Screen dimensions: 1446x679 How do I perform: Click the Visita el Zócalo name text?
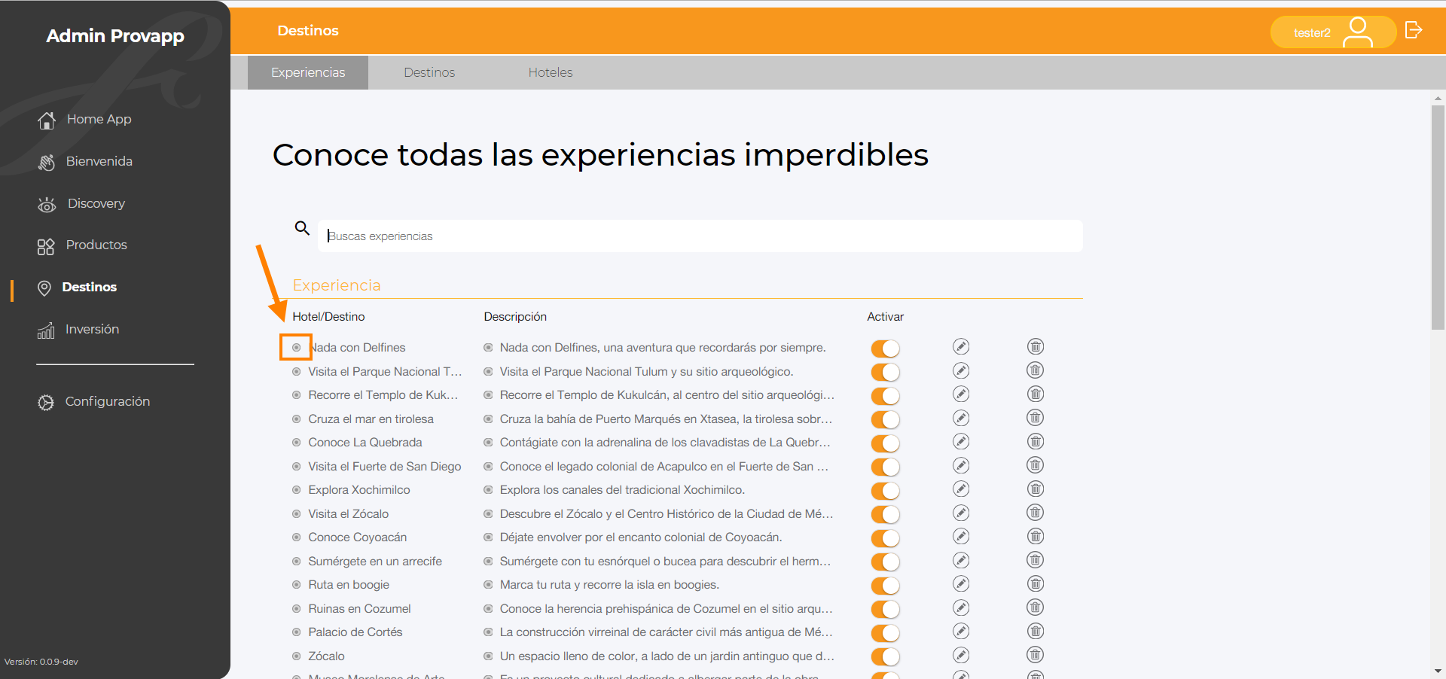pos(349,513)
